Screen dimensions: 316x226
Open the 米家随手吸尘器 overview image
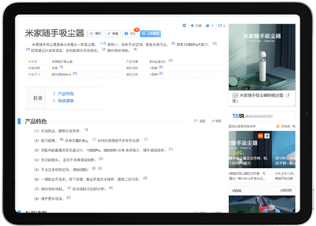click(x=264, y=58)
